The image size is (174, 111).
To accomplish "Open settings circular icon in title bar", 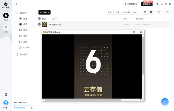I will (157, 4).
